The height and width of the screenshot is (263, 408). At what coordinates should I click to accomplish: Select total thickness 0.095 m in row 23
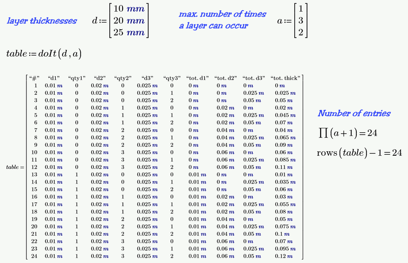coord(286,249)
